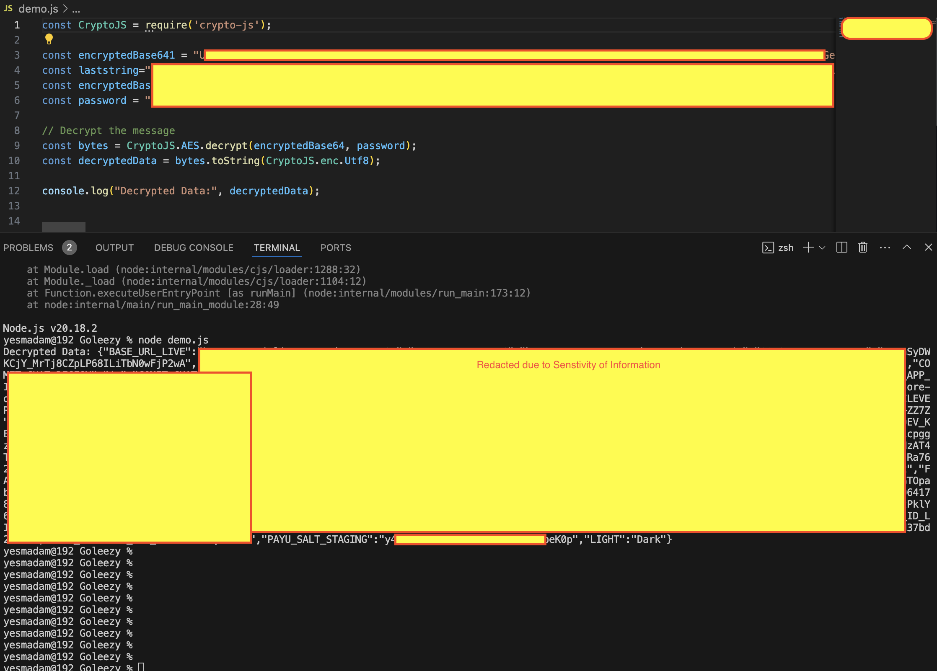The image size is (937, 671).
Task: Maximize panel size with chevron up
Action: click(906, 248)
